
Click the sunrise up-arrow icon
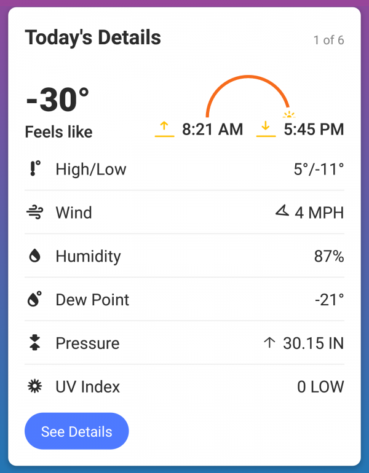(x=164, y=129)
